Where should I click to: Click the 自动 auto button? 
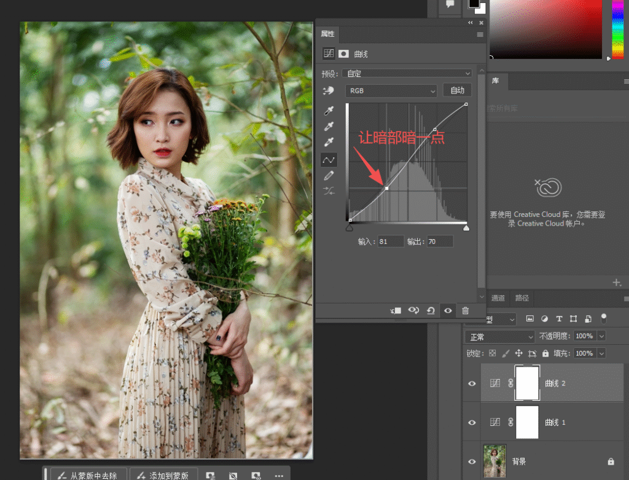[457, 90]
